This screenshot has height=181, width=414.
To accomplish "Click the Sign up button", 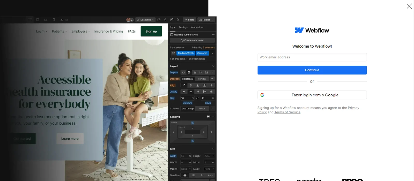I will pos(151,31).
